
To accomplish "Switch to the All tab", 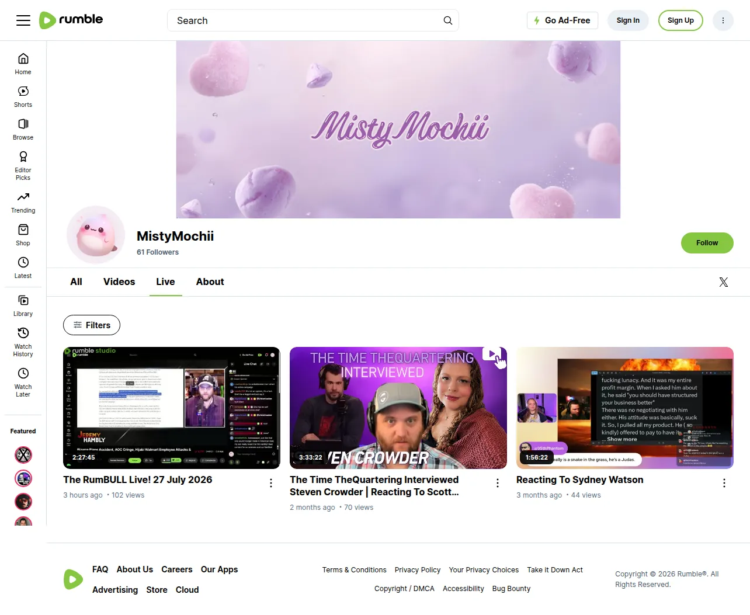I will (x=76, y=282).
